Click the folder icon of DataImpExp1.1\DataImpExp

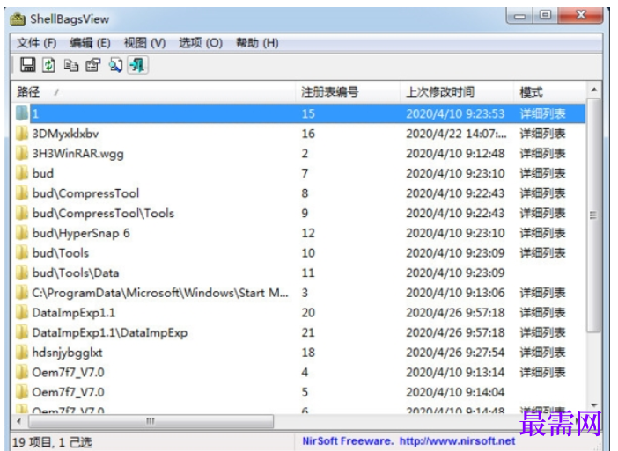22,332
